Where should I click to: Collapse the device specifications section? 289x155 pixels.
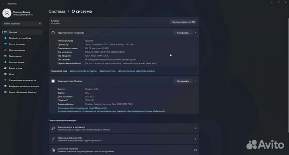tap(195, 33)
